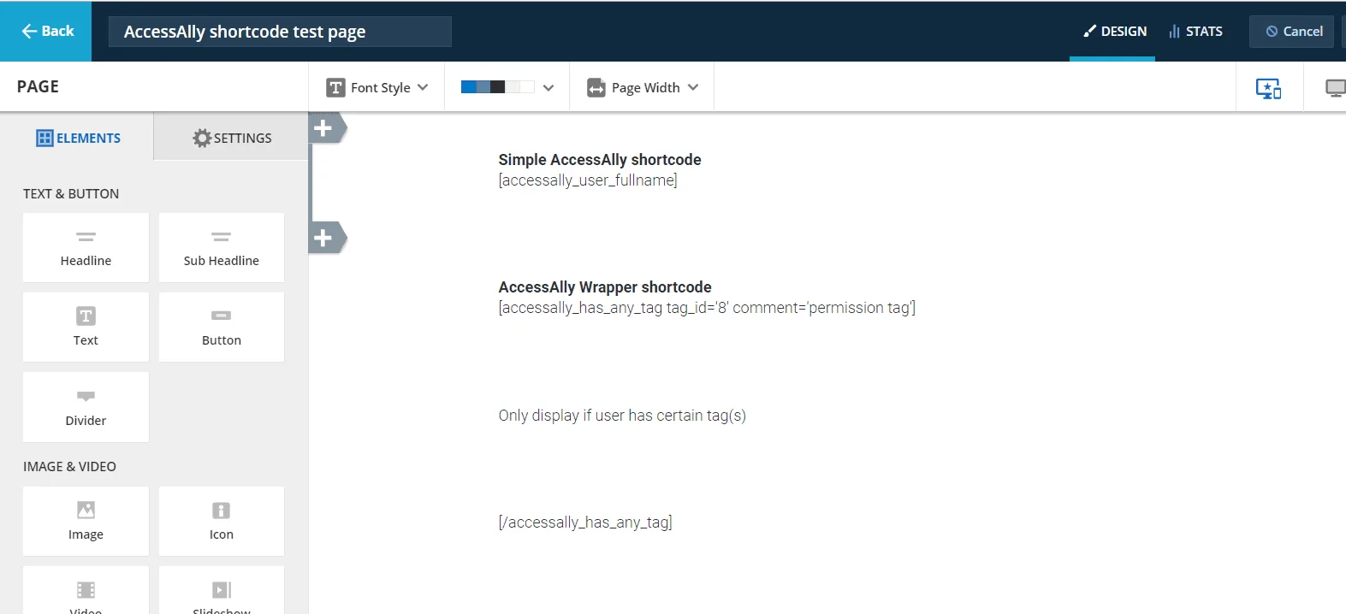Screen dimensions: 1346x614
Task: Click the Back button
Action: [x=47, y=31]
